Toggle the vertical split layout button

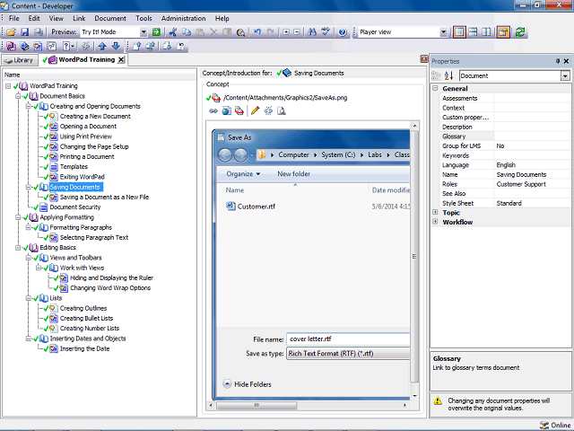point(486,32)
